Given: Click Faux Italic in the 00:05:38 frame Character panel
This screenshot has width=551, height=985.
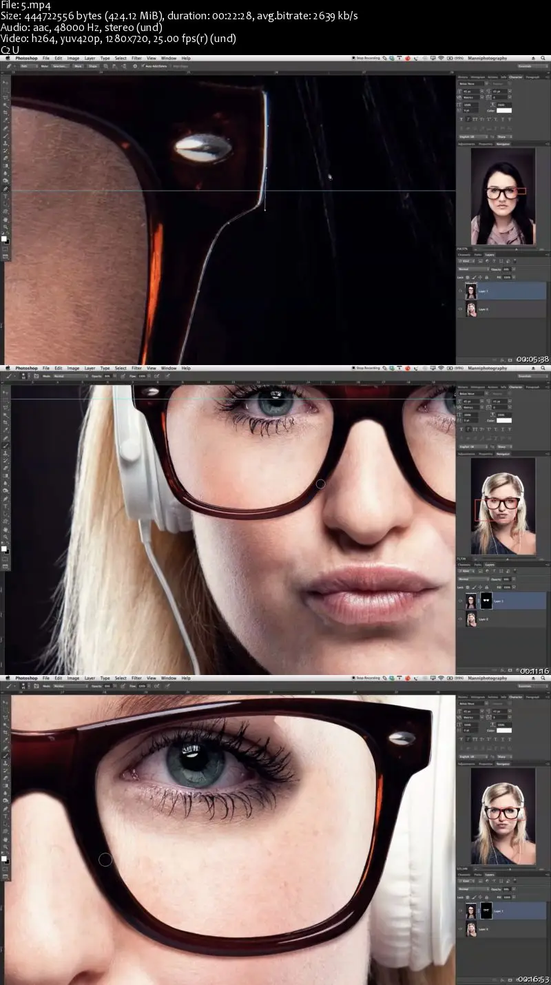Looking at the screenshot, I should [468, 119].
